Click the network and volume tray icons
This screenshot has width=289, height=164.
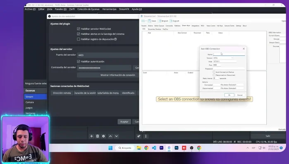point(262,148)
